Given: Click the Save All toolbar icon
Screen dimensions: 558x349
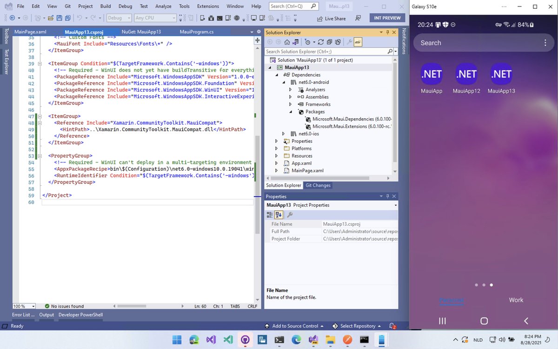Looking at the screenshot, I should click(68, 18).
